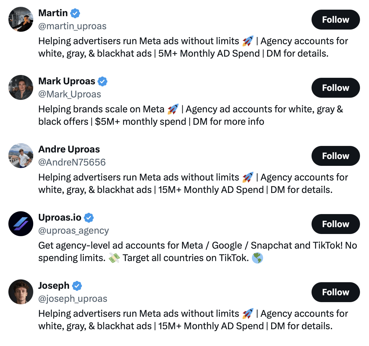Open Martin's profile picture

pos(21,19)
